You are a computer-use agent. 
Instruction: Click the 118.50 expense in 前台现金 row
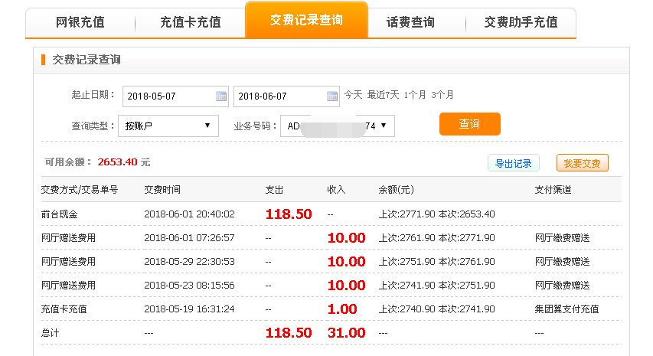point(289,214)
